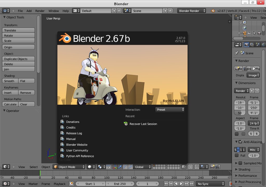Click the snap magnet icon in viewport header
Image resolution: width=266 pixels, height=187 pixels.
pyautogui.click(x=197, y=167)
